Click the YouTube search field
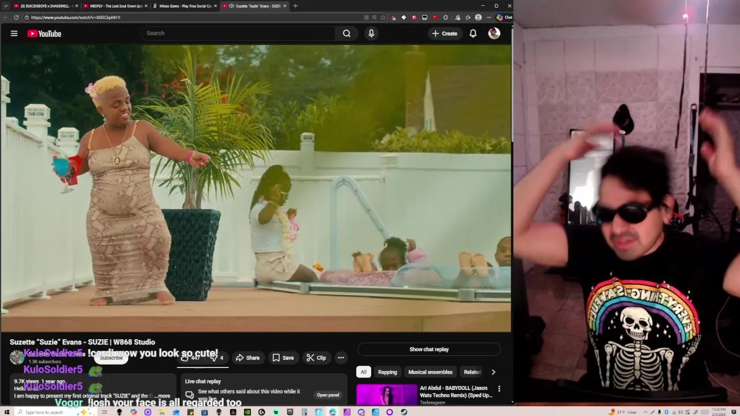Image resolution: width=740 pixels, height=416 pixels. (x=238, y=34)
